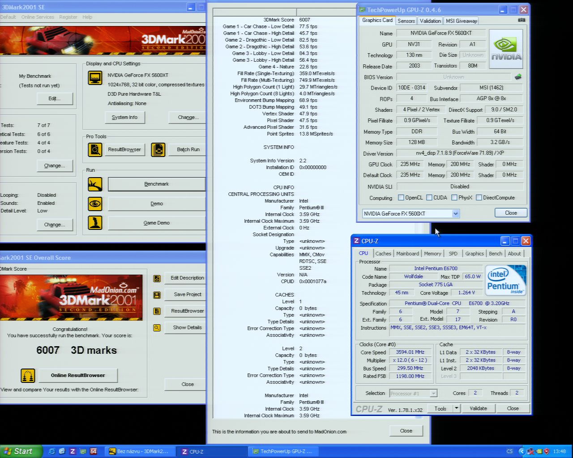
Task: Click the System Info button
Action: 124,117
